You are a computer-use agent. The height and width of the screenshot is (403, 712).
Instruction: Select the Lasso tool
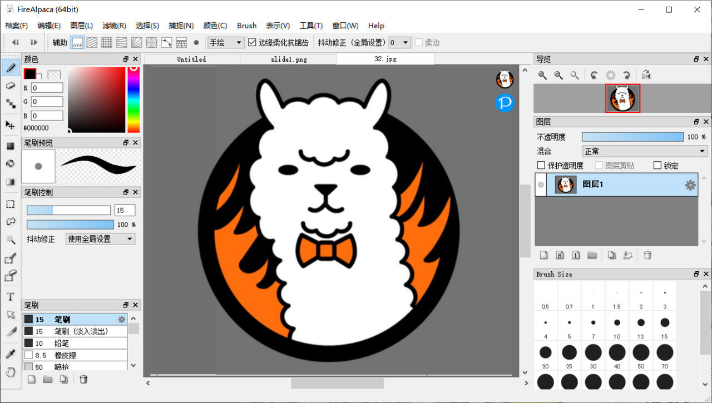11,221
